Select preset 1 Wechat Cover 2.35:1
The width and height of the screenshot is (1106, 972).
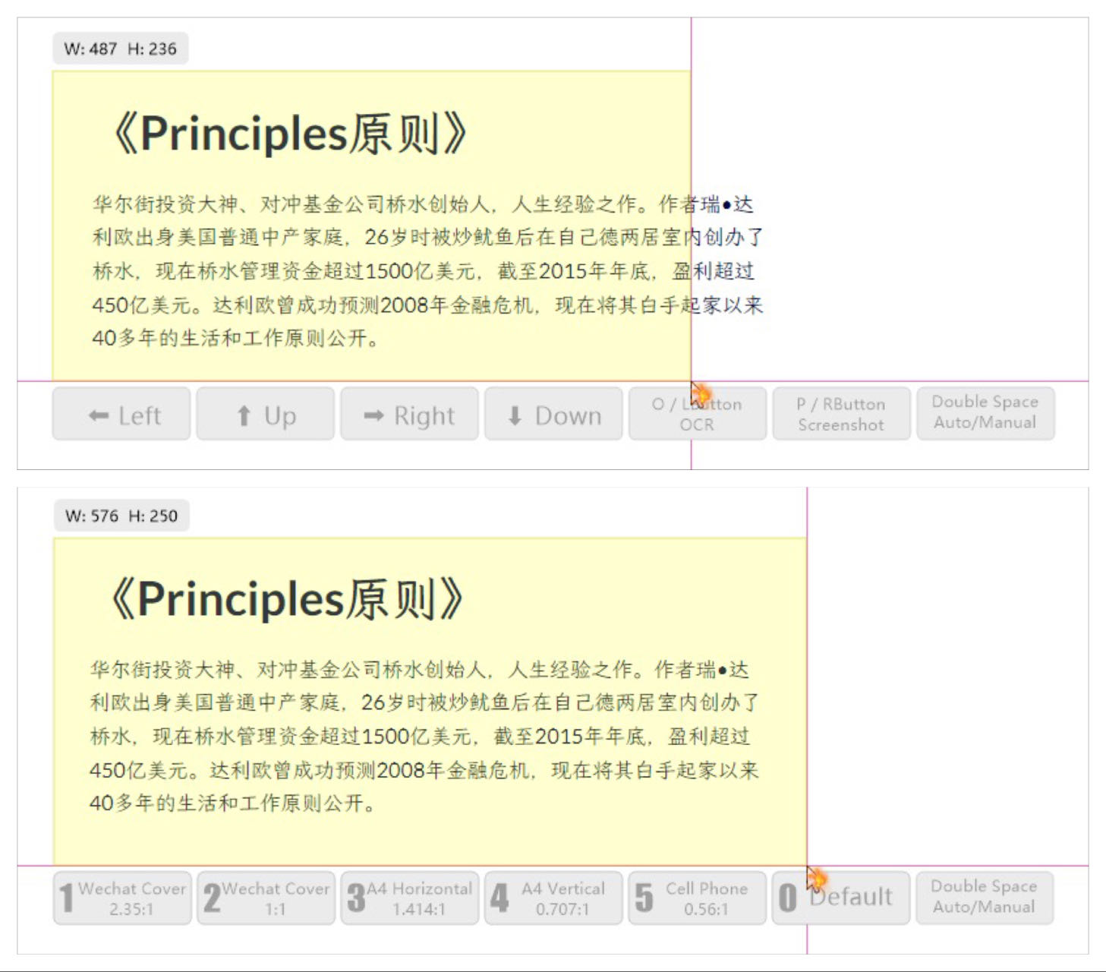(122, 898)
